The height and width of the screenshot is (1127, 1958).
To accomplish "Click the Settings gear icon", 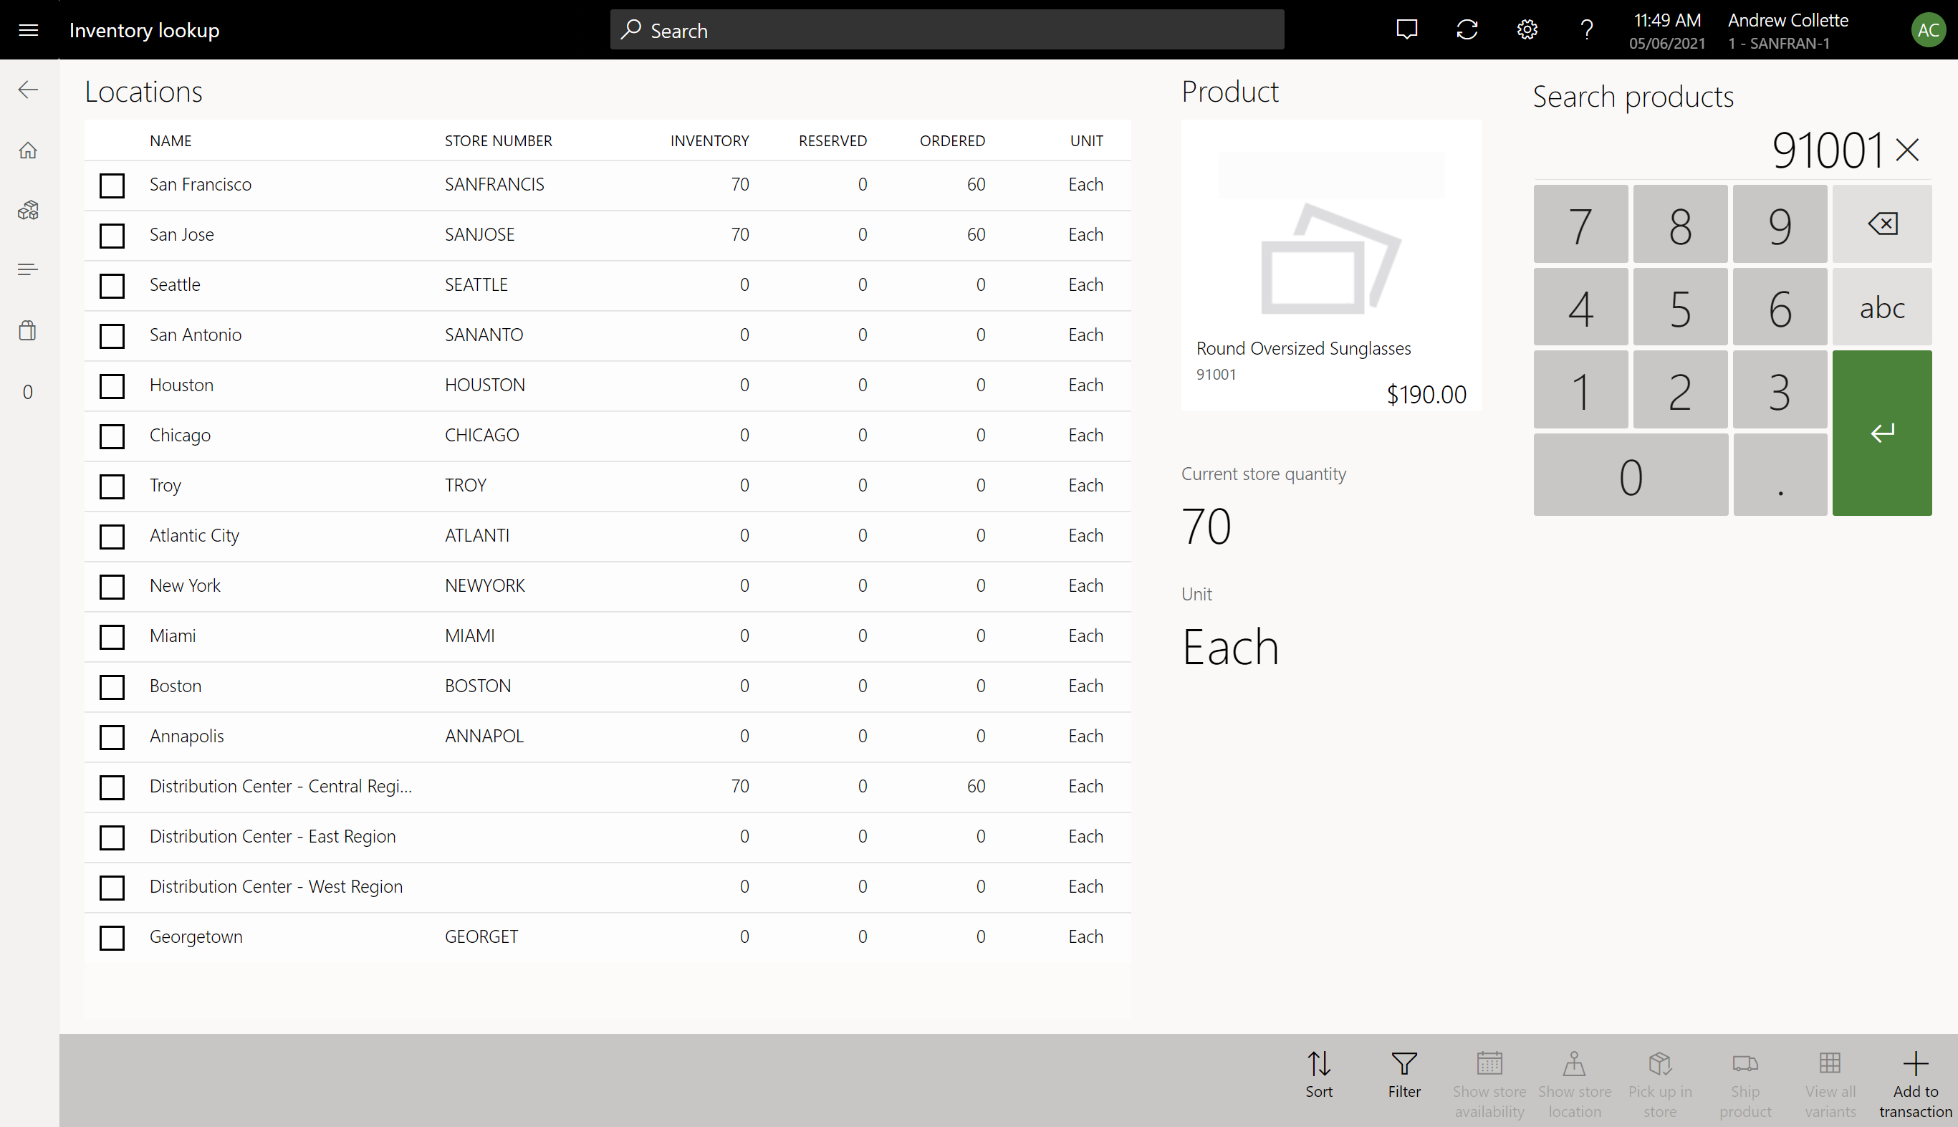I will 1527,29.
